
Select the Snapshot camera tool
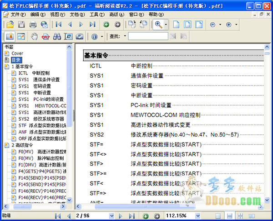[x=80, y=36]
